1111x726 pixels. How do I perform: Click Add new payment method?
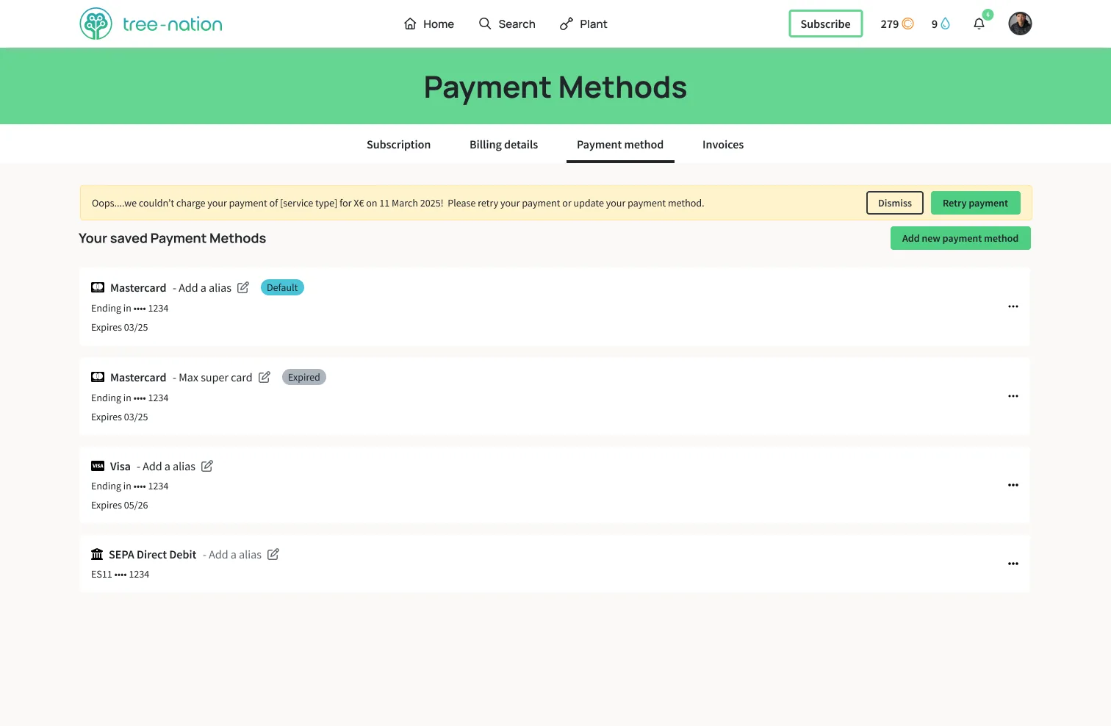point(960,238)
